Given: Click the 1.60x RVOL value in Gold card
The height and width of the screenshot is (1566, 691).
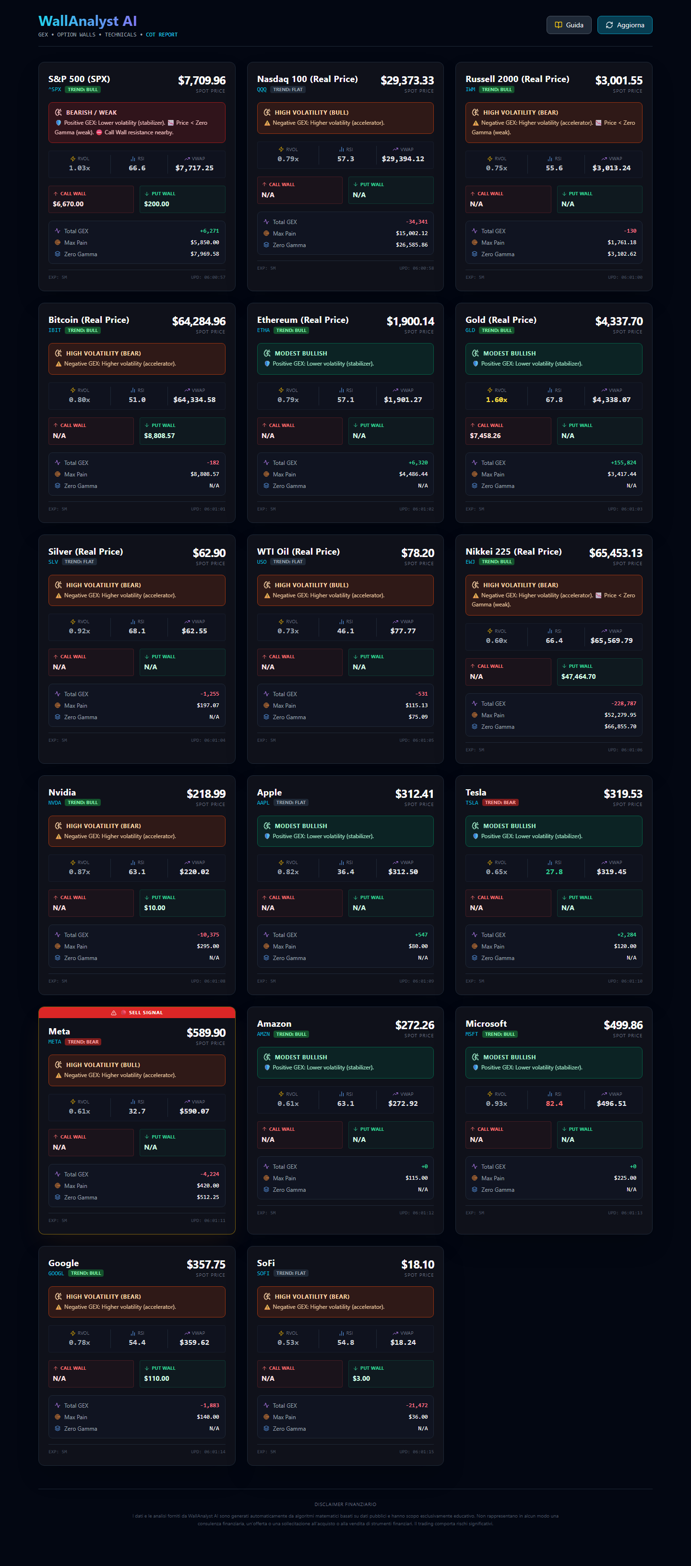Looking at the screenshot, I should pyautogui.click(x=496, y=400).
